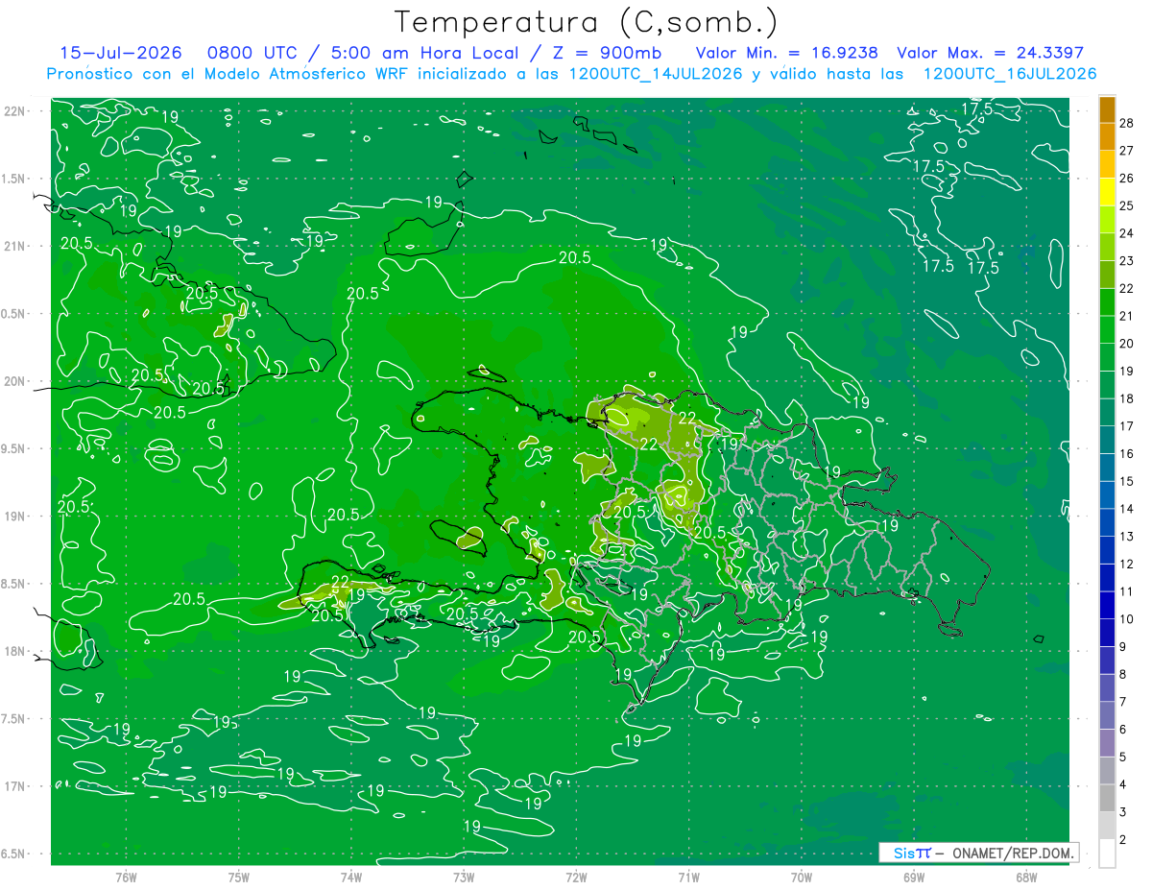
Task: Select the date text '15-Jul-2026'
Action: coord(121,54)
